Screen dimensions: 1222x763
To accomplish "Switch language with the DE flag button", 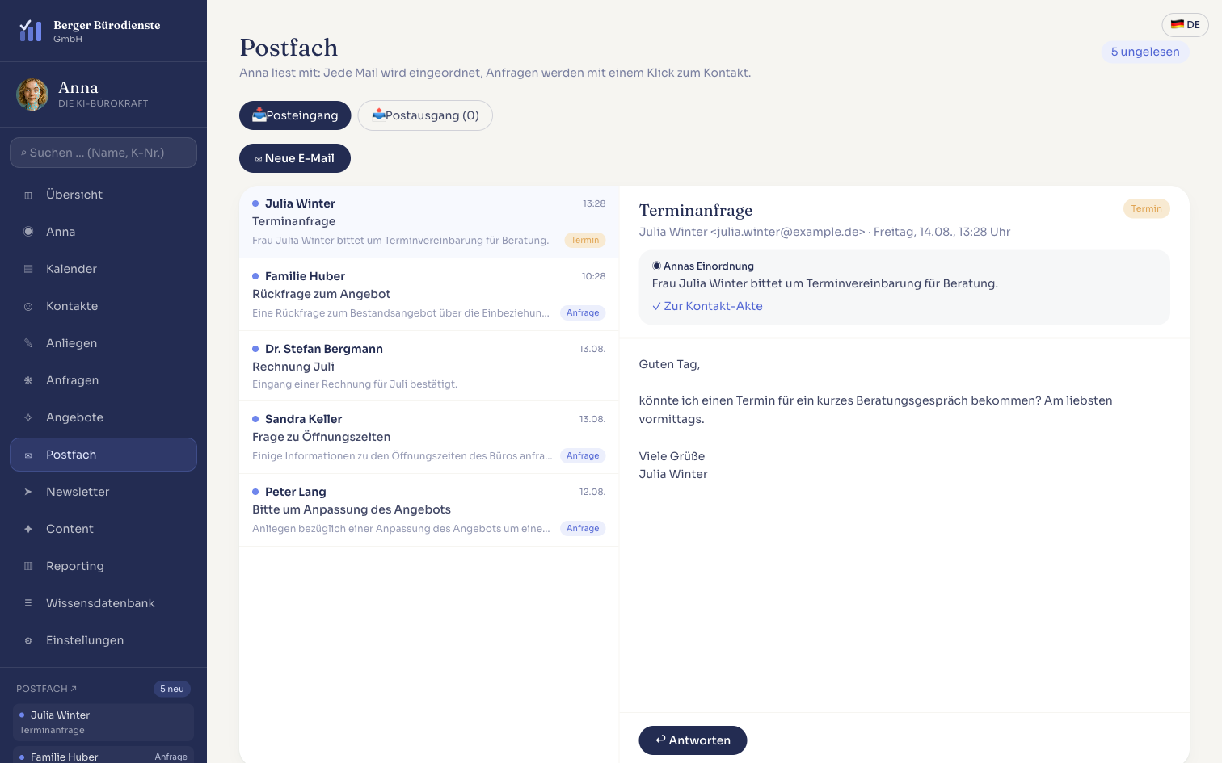I will 1185,25.
